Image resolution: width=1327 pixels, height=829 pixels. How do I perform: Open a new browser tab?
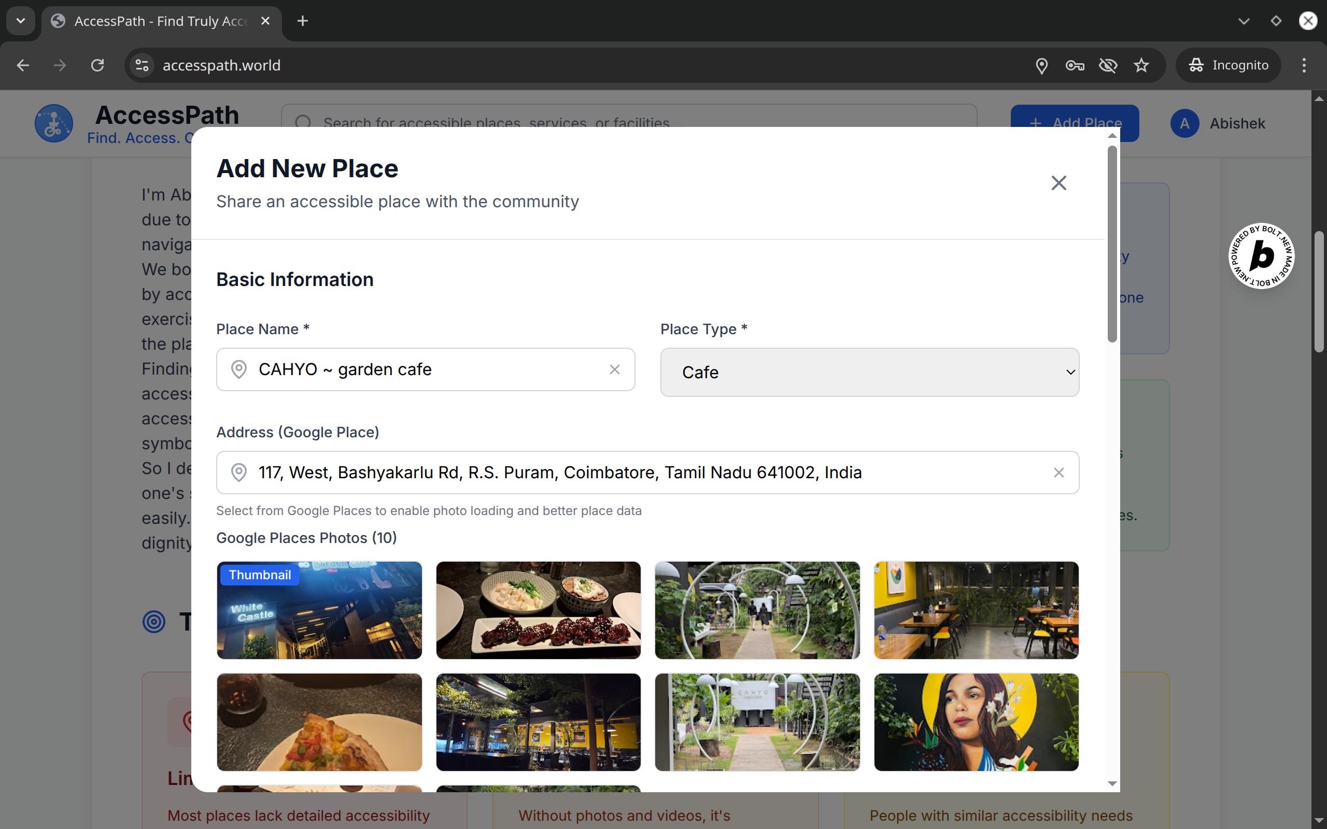coord(302,21)
